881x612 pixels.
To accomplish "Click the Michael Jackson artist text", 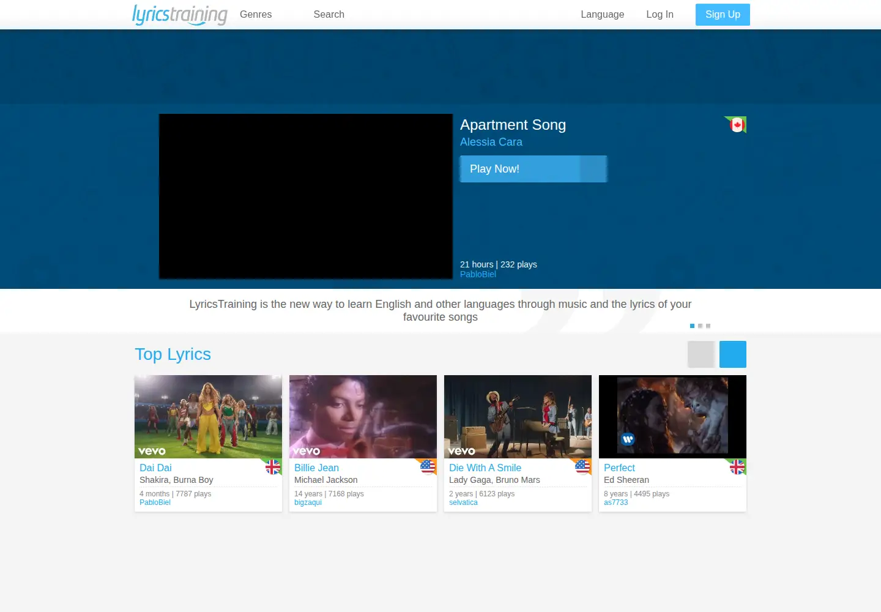I will point(325,480).
